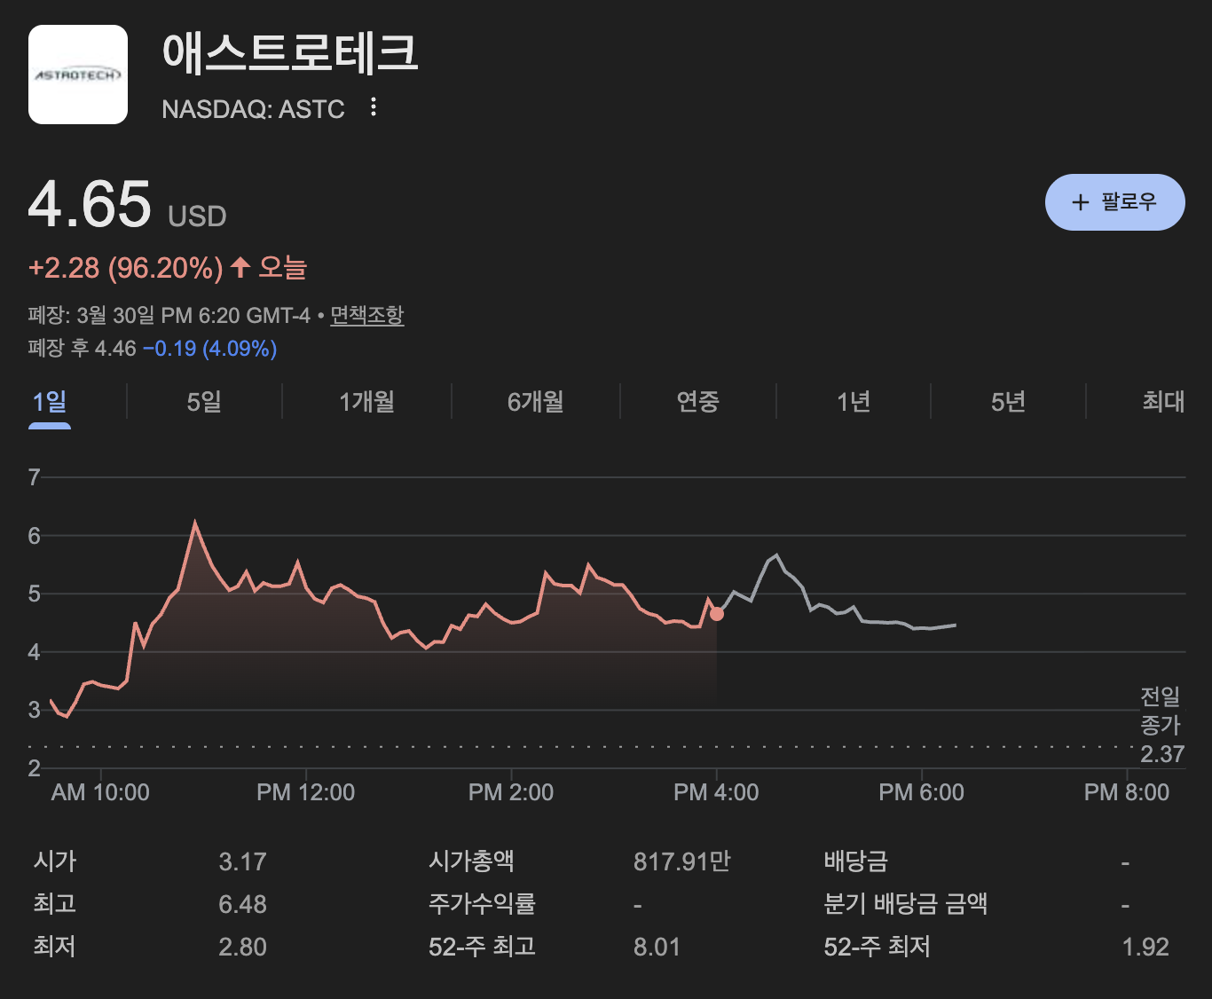Click the 52-주 최저 value 1.92

[x=1145, y=947]
